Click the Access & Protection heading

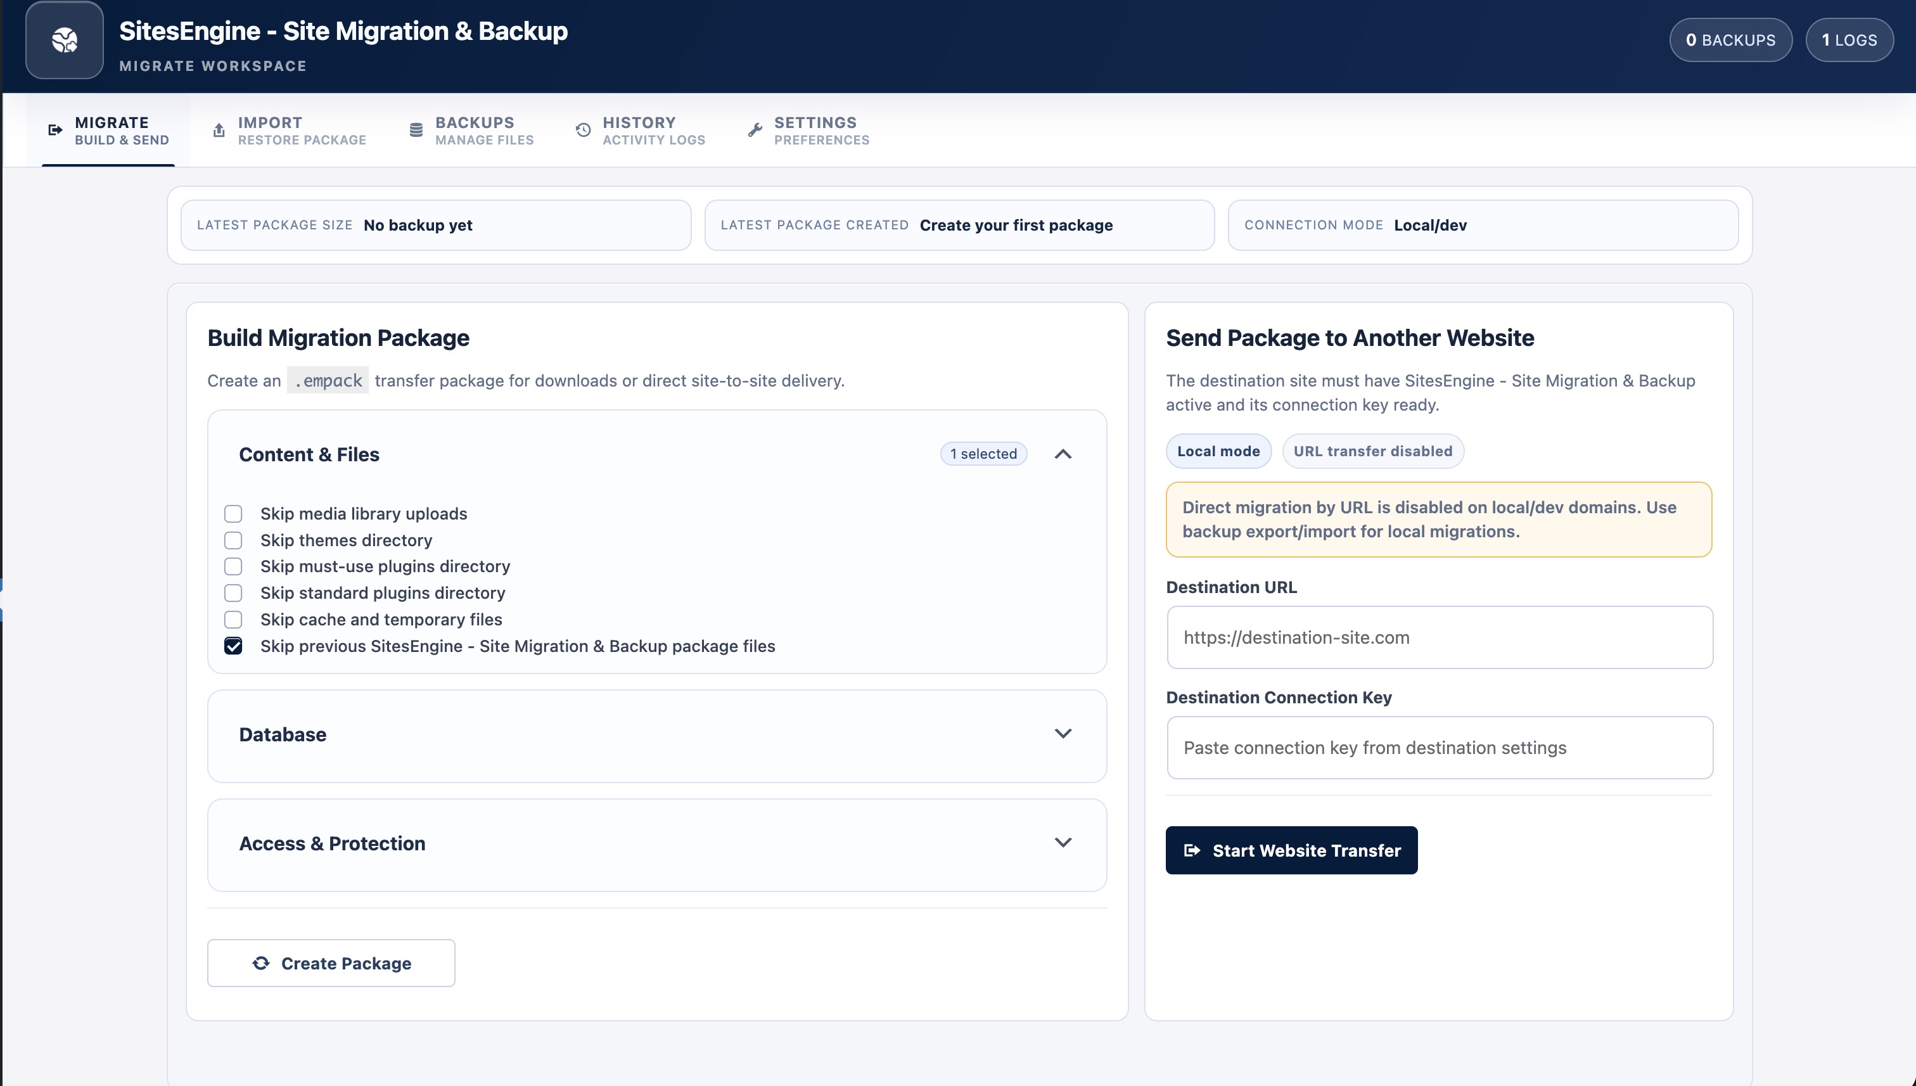point(332,843)
